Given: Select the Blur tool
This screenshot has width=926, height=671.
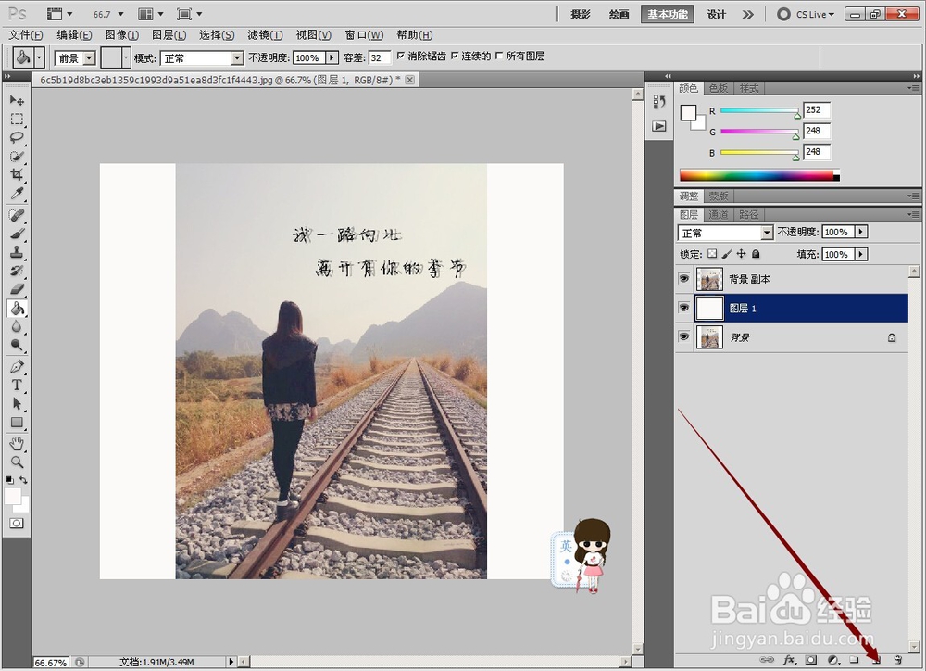Looking at the screenshot, I should 17,326.
